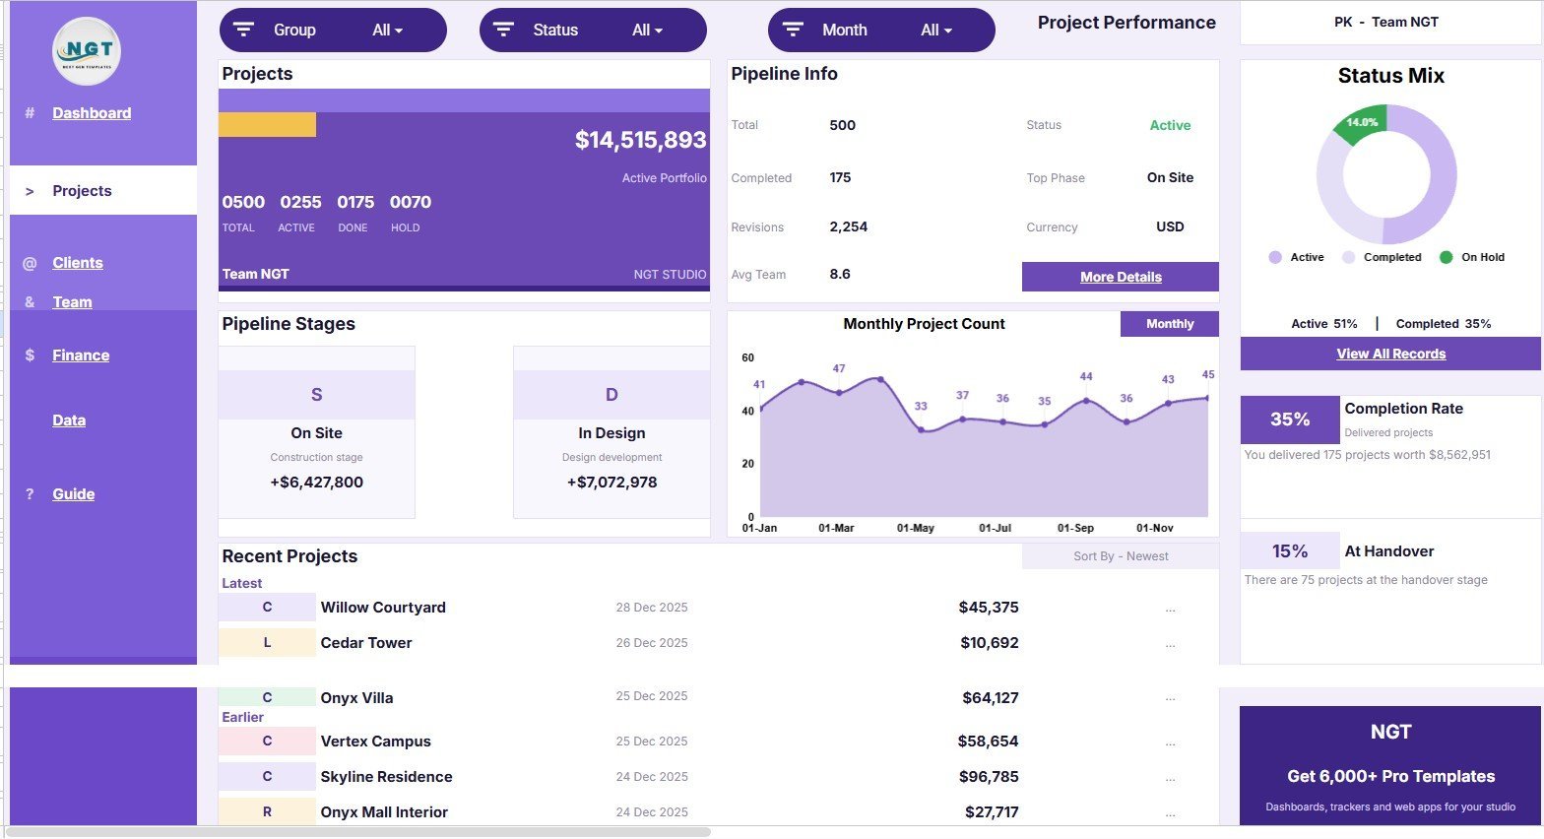Open the ellipsis menu for Skyline Residence
Image resolution: width=1544 pixels, height=839 pixels.
pyautogui.click(x=1170, y=779)
